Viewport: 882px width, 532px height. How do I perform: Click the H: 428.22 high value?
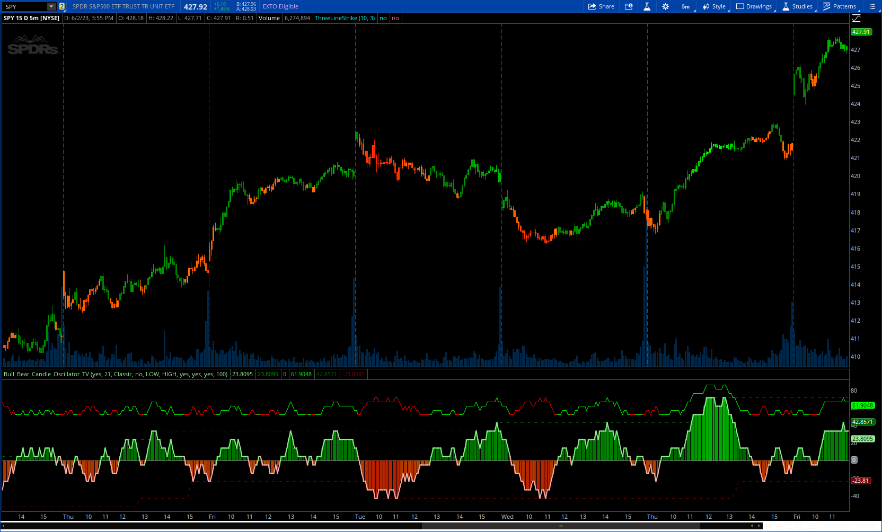[x=161, y=18]
